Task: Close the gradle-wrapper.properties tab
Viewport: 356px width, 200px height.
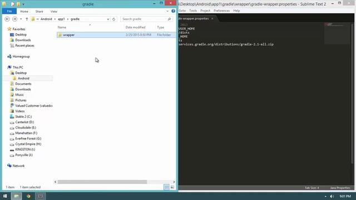Action: click(x=212, y=18)
